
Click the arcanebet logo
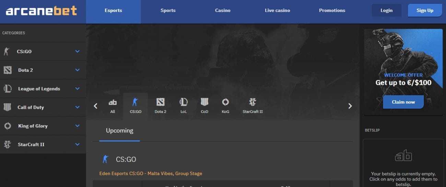[42, 11]
